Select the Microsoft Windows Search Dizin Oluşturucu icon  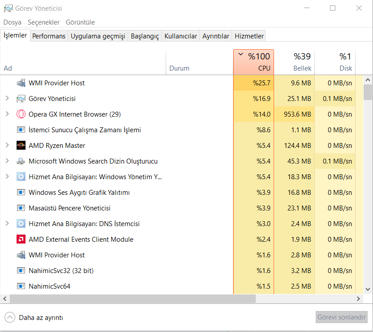pyautogui.click(x=21, y=161)
